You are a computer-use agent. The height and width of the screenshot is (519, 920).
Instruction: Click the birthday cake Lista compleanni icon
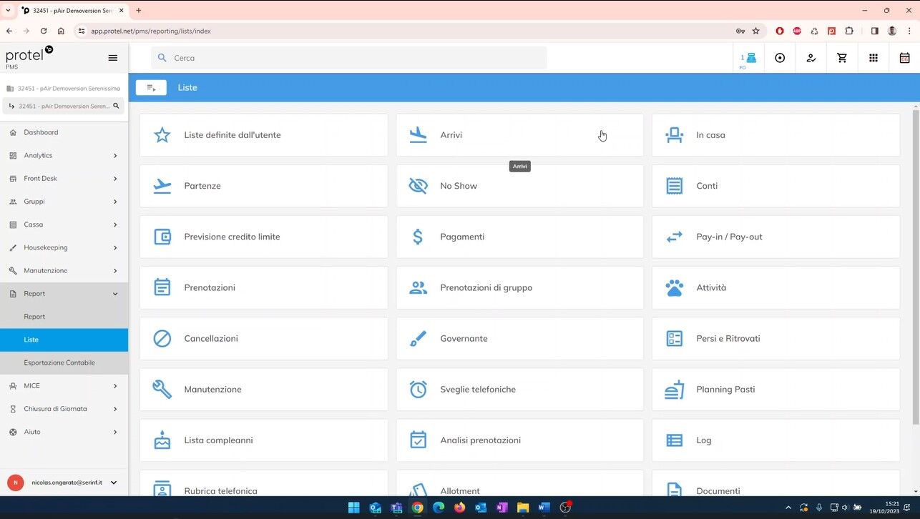coord(162,440)
